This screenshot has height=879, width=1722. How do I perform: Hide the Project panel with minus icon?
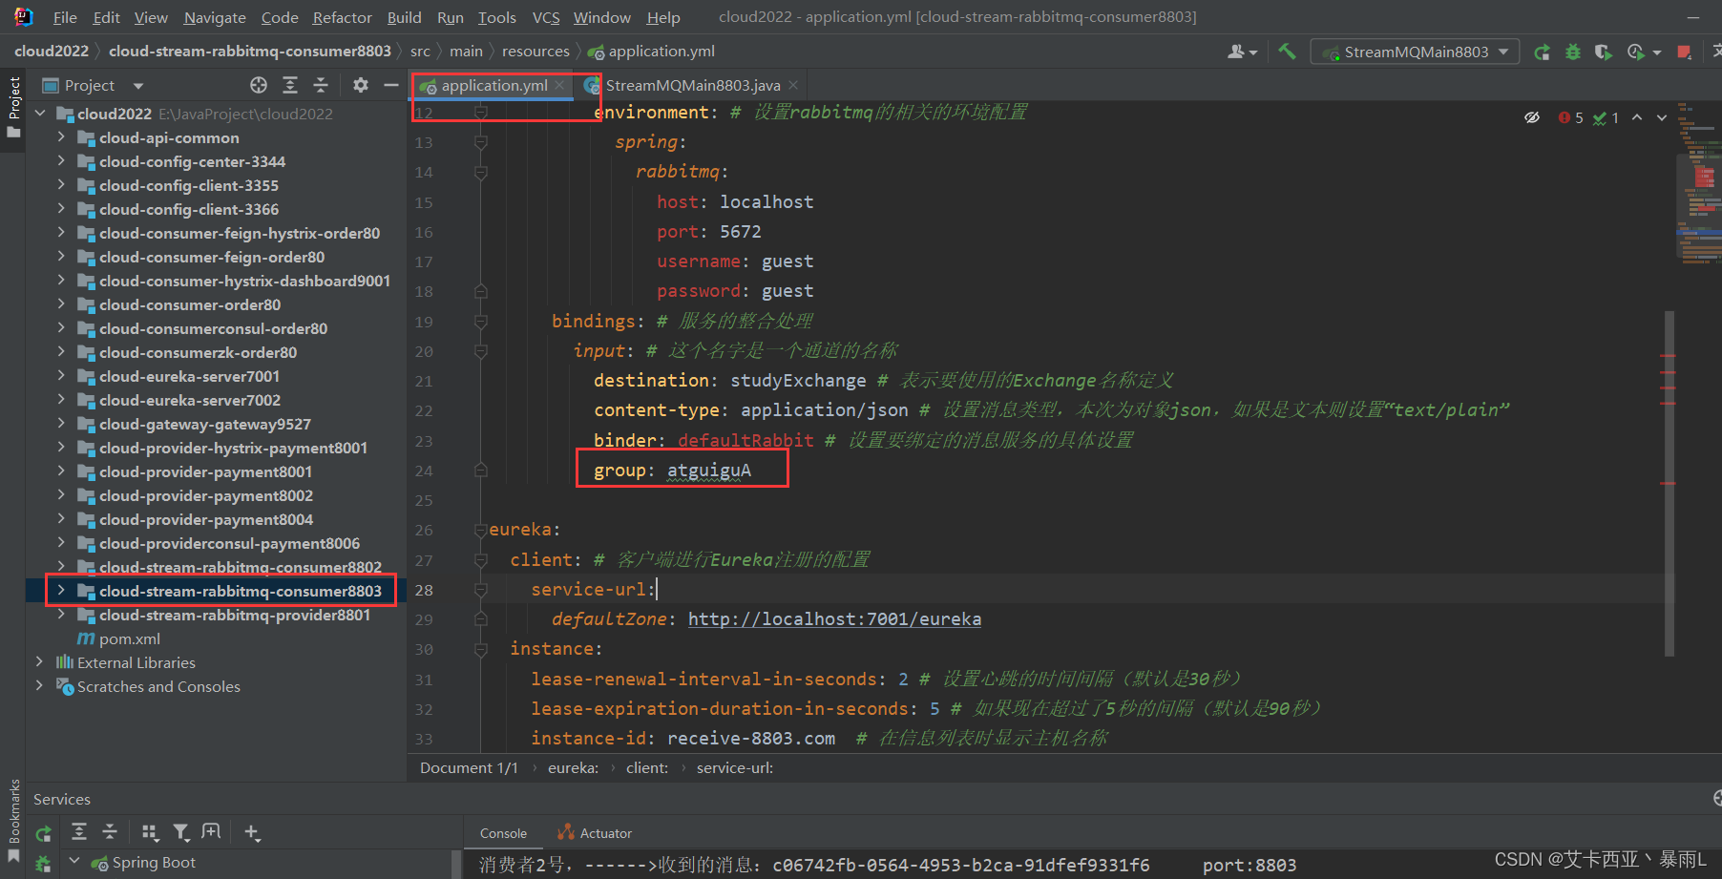pos(391,85)
